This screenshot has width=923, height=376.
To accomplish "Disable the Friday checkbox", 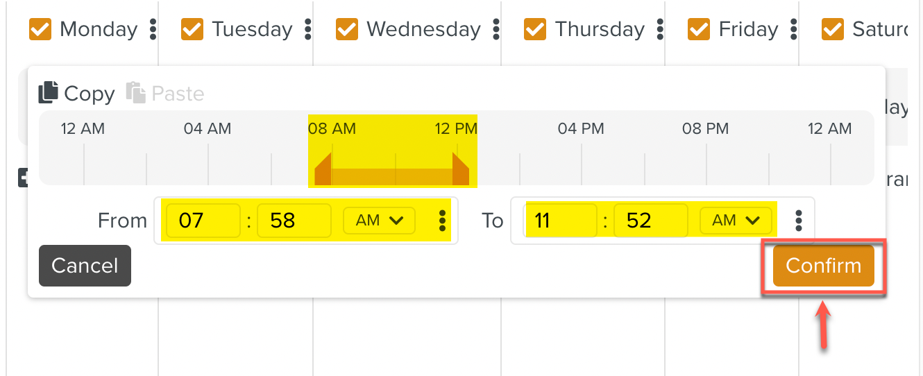I will coord(699,29).
